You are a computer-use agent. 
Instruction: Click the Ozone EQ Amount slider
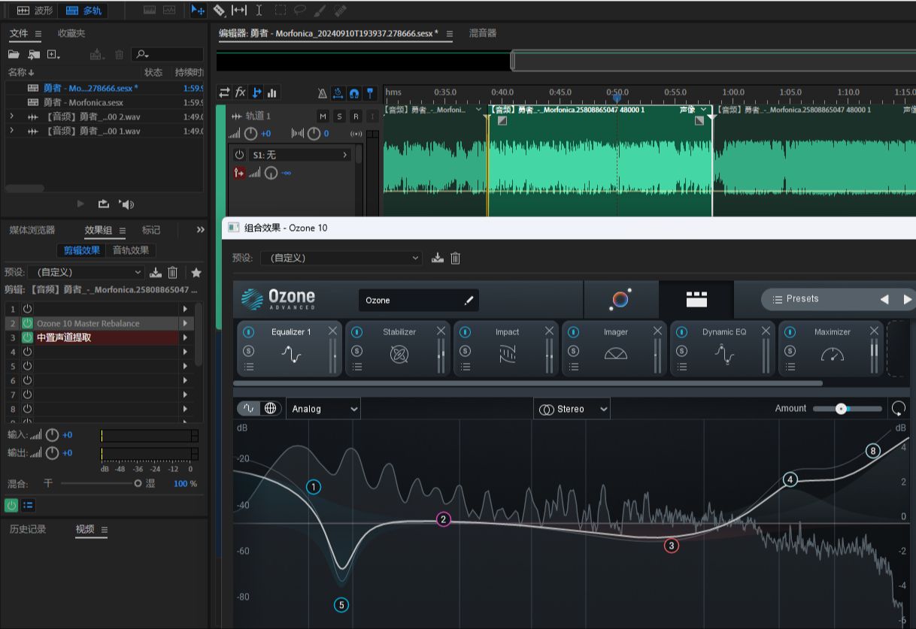848,409
